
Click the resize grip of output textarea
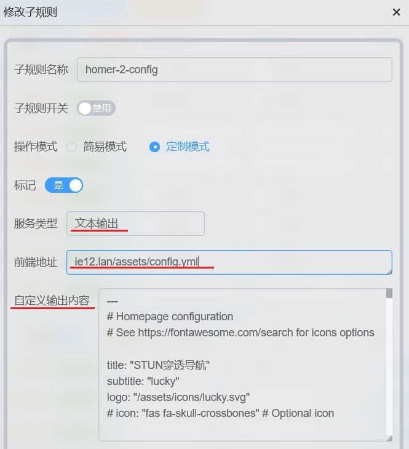[389, 439]
